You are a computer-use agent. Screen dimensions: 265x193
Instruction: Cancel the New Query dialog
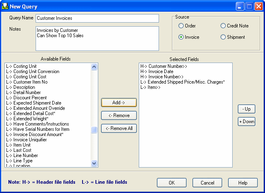click(x=207, y=183)
